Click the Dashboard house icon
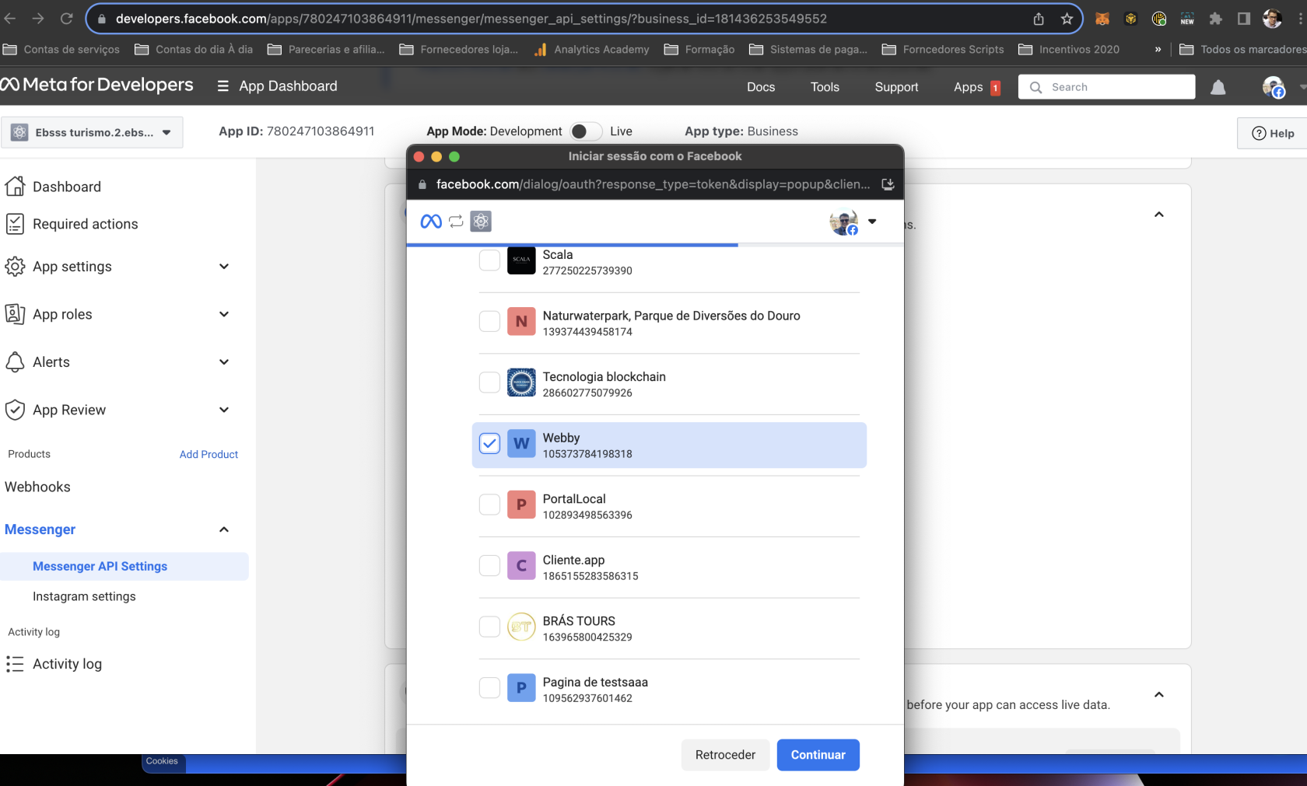 (15, 187)
